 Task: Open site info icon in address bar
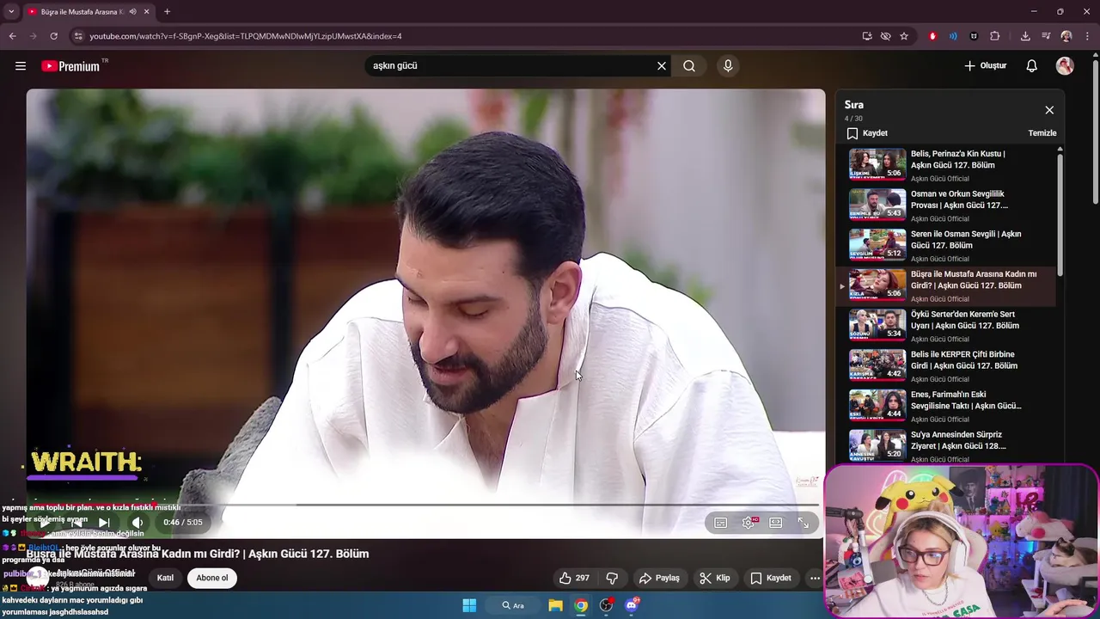pyautogui.click(x=78, y=36)
